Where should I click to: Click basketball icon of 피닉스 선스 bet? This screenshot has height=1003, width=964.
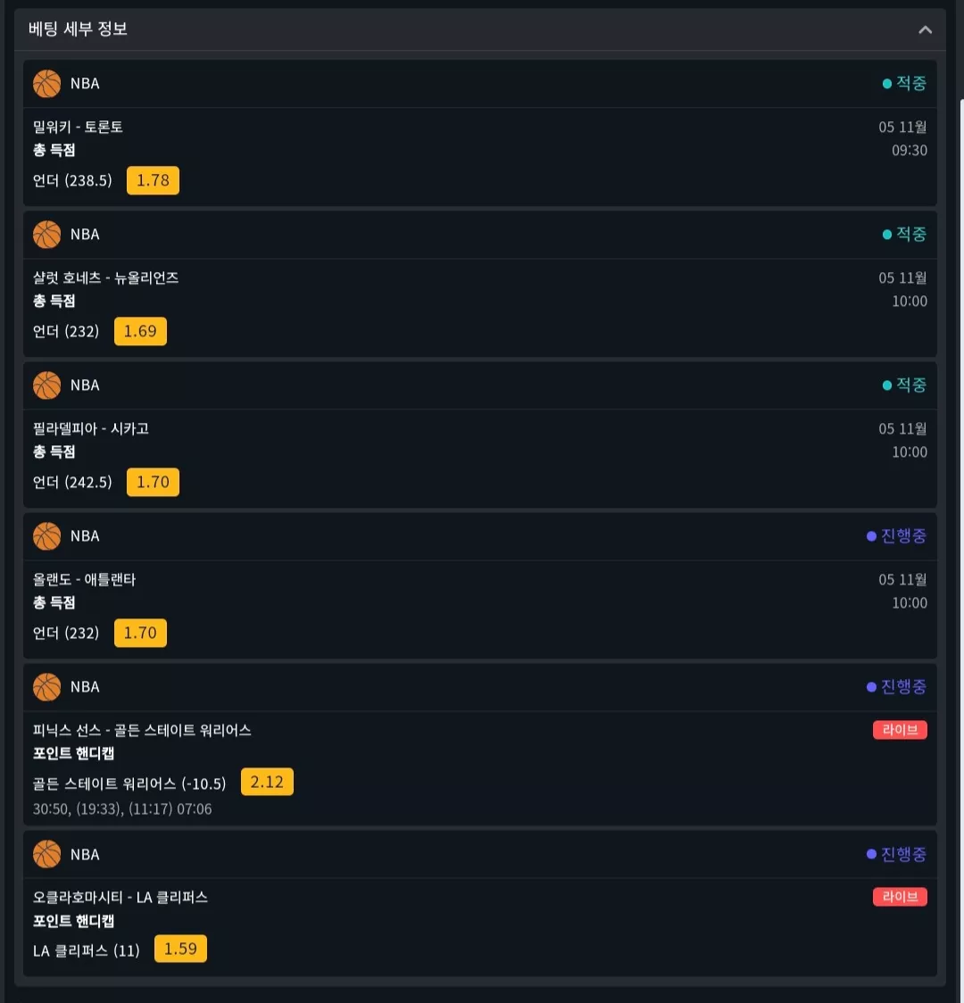click(46, 687)
